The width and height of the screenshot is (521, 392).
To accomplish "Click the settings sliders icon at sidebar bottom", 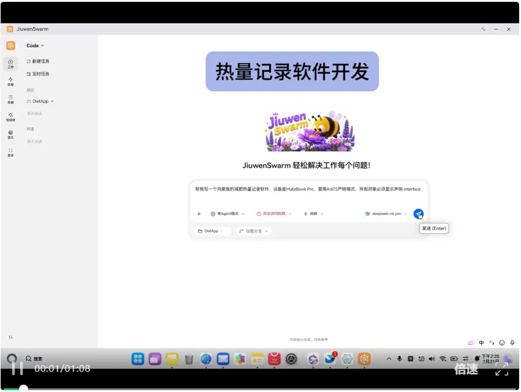I will pos(10,337).
